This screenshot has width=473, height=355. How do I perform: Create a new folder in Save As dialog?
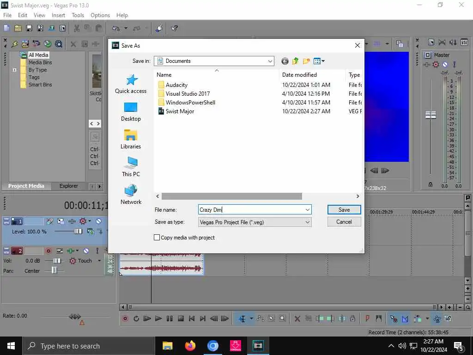(306, 61)
